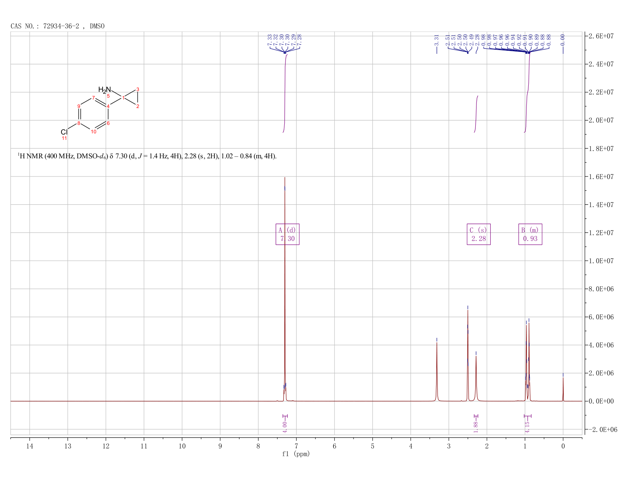Image resolution: width=634 pixels, height=490 pixels.
Task: Click the Cl atom in the structure drawing
Action: tap(64, 132)
